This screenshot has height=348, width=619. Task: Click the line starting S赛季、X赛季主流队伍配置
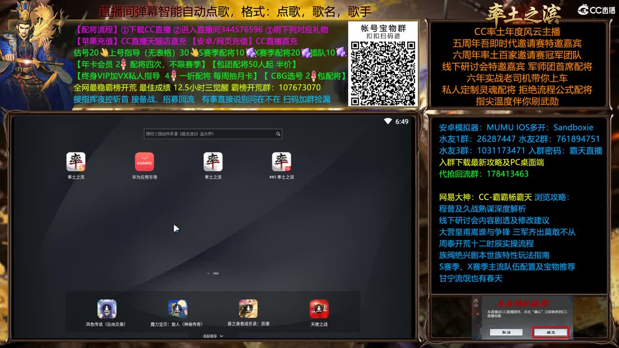click(x=507, y=267)
